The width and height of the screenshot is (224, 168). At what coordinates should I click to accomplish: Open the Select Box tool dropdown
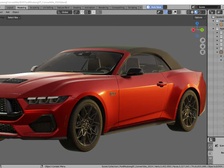[x=14, y=17]
